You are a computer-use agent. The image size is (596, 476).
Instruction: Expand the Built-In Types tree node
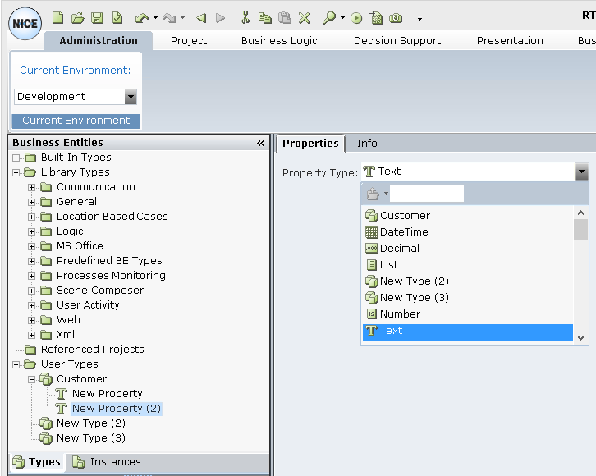(x=16, y=158)
